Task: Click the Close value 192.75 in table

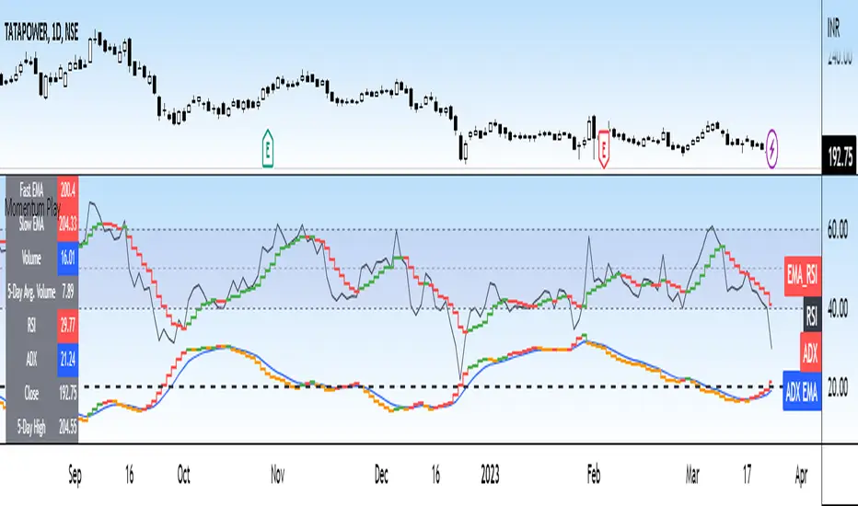Action: 68,393
